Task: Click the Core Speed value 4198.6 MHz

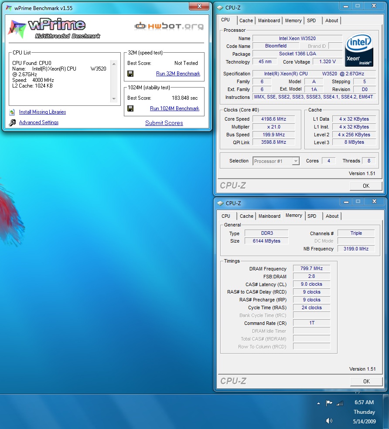Action: point(273,119)
